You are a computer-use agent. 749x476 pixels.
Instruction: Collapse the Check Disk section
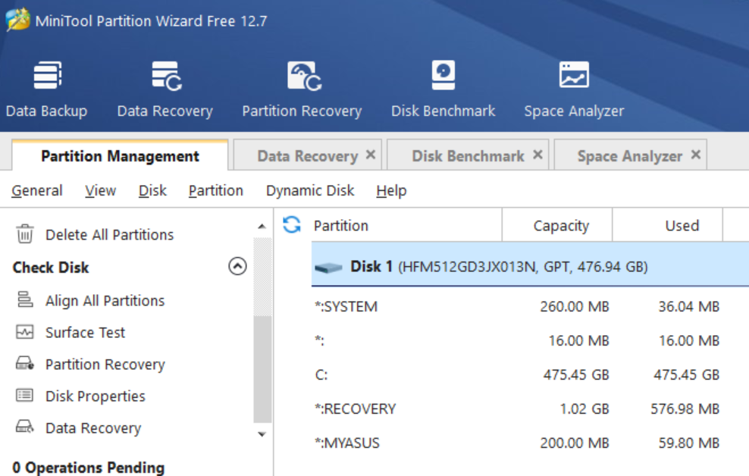coord(237,266)
